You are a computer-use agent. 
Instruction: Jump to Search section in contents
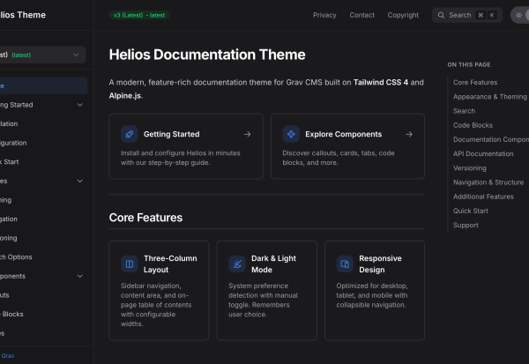(464, 111)
